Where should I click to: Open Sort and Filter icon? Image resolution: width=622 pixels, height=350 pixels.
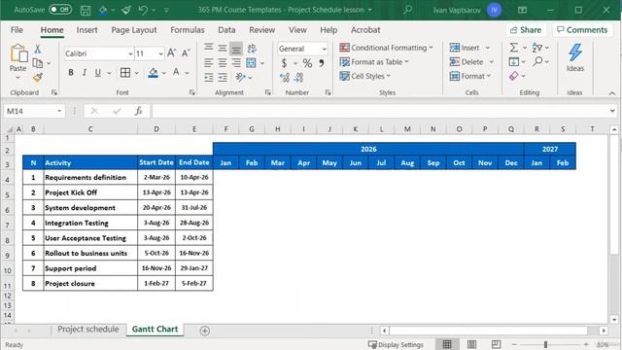click(537, 48)
